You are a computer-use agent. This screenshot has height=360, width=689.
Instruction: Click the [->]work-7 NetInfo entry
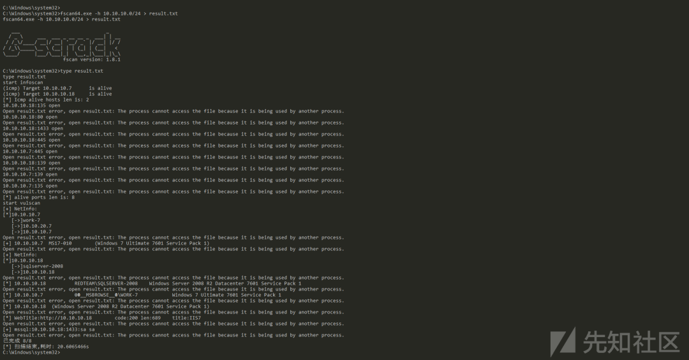tap(26, 220)
